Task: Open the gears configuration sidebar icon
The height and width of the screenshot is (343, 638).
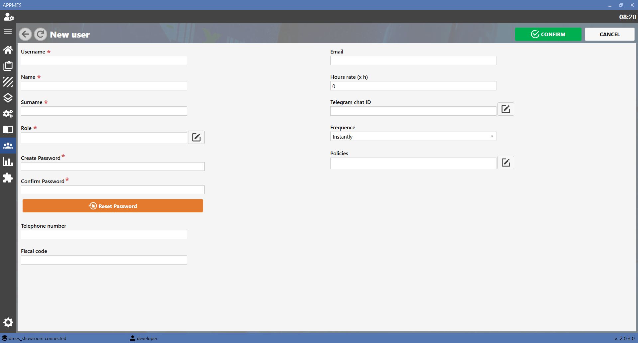Action: point(8,114)
